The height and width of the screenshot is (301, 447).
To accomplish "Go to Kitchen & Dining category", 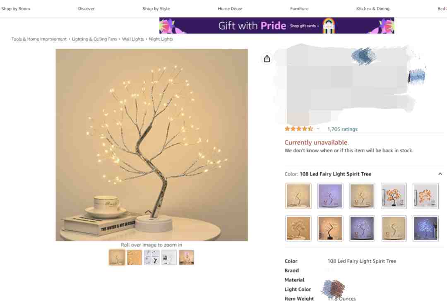I will pyautogui.click(x=372, y=9).
